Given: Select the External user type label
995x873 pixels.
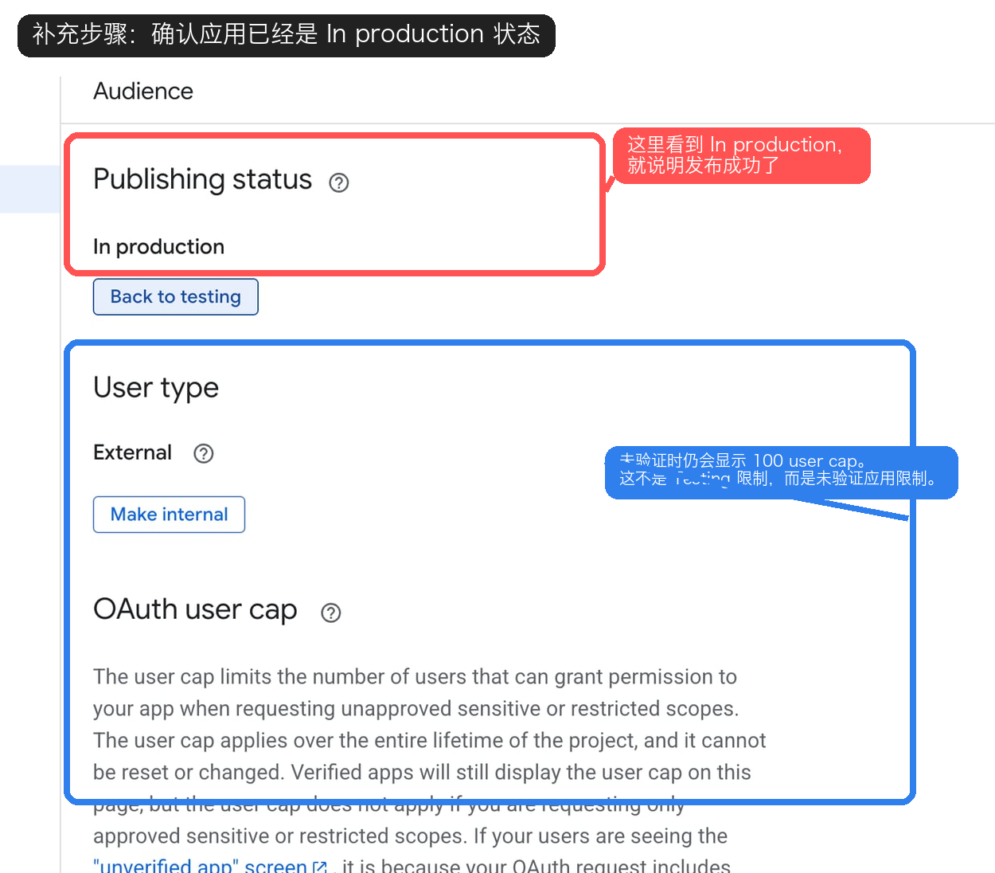Looking at the screenshot, I should 132,452.
